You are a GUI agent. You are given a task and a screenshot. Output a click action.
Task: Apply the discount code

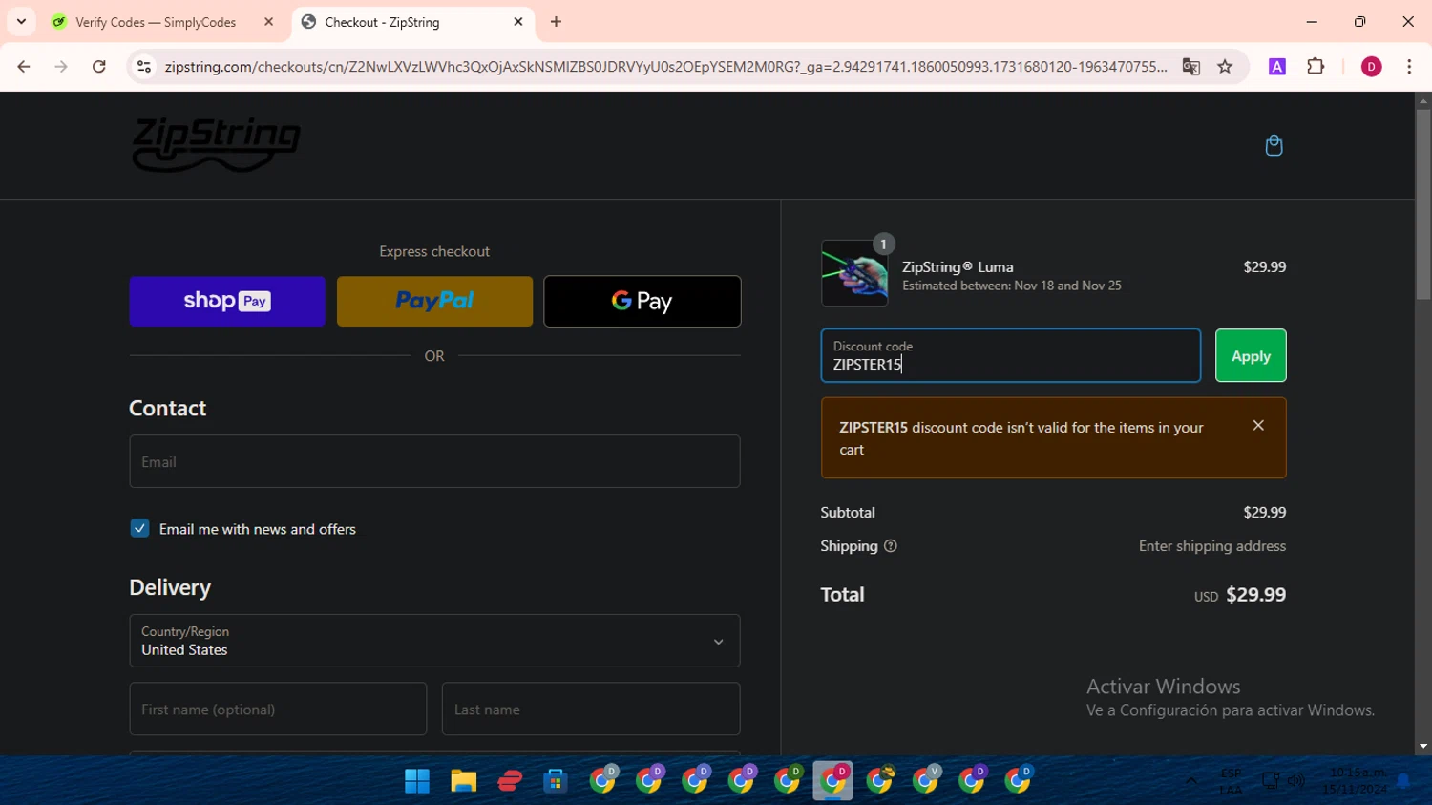tap(1251, 355)
